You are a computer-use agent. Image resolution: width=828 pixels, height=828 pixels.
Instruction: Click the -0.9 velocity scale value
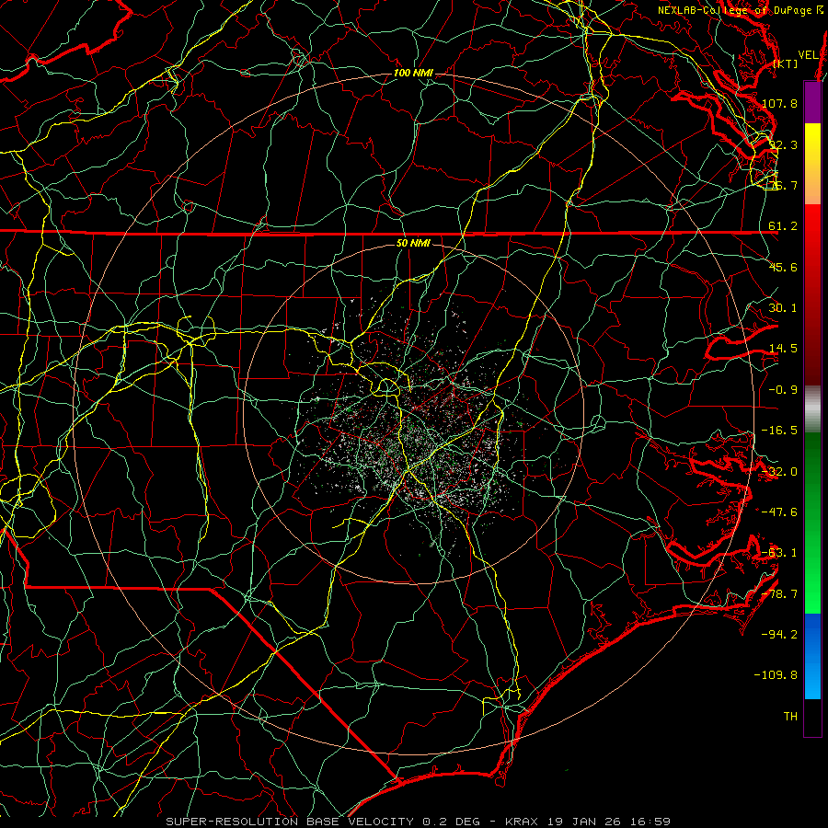(x=783, y=390)
